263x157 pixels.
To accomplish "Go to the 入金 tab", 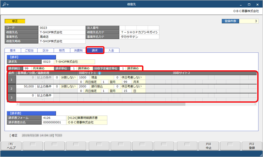I will [111, 50].
